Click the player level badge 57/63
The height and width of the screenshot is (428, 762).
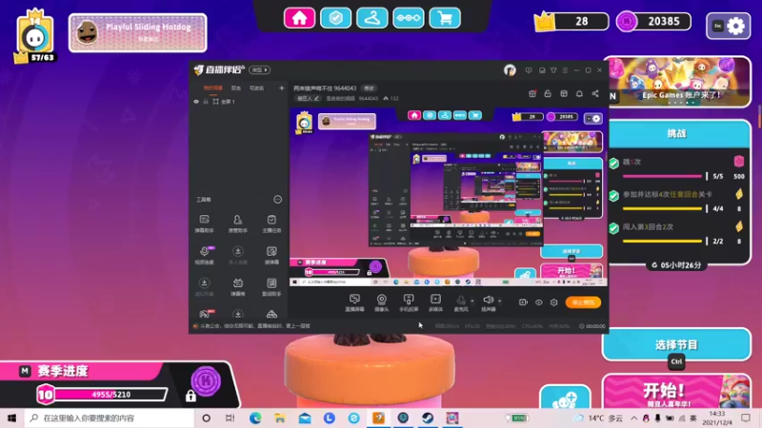click(35, 37)
